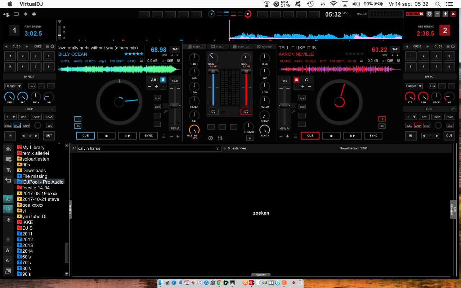The height and width of the screenshot is (288, 461).
Task: Toggle right deck small sync button
Action: coord(302,98)
